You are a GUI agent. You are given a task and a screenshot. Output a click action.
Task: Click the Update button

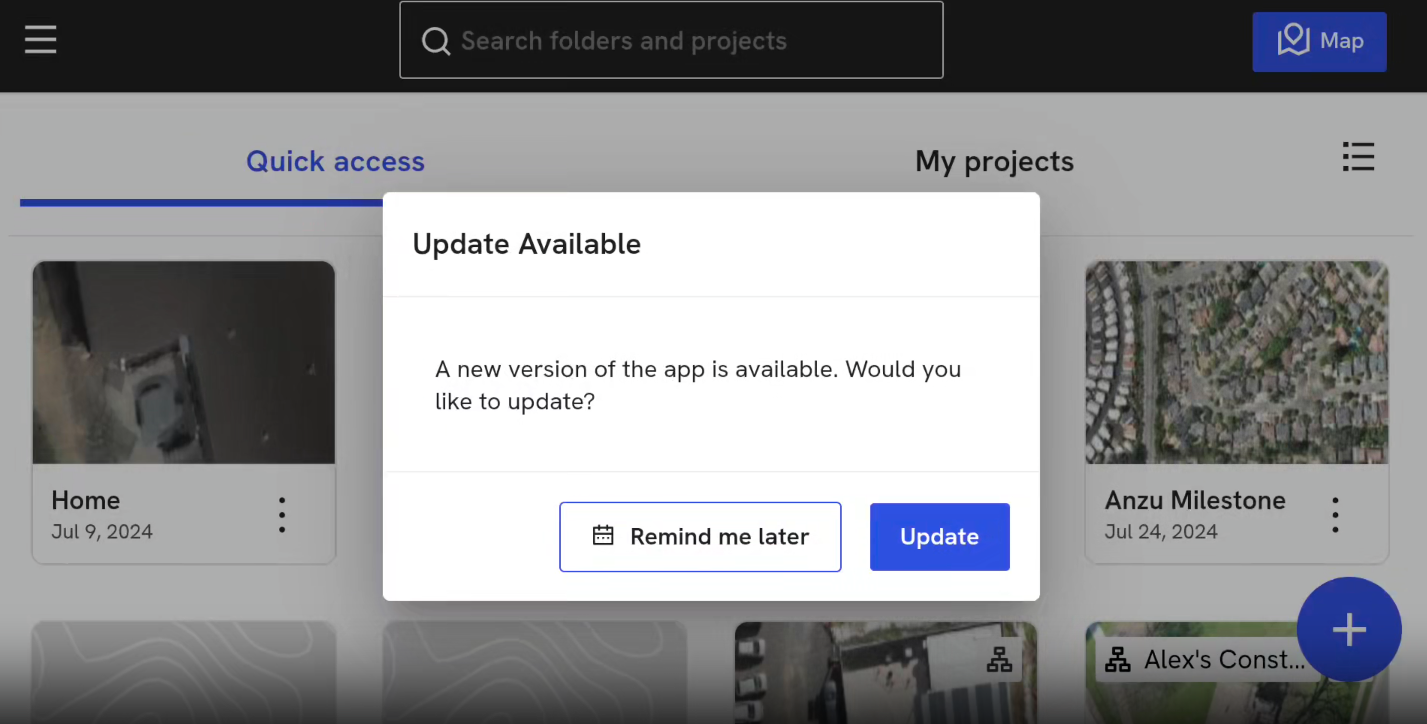[939, 536]
